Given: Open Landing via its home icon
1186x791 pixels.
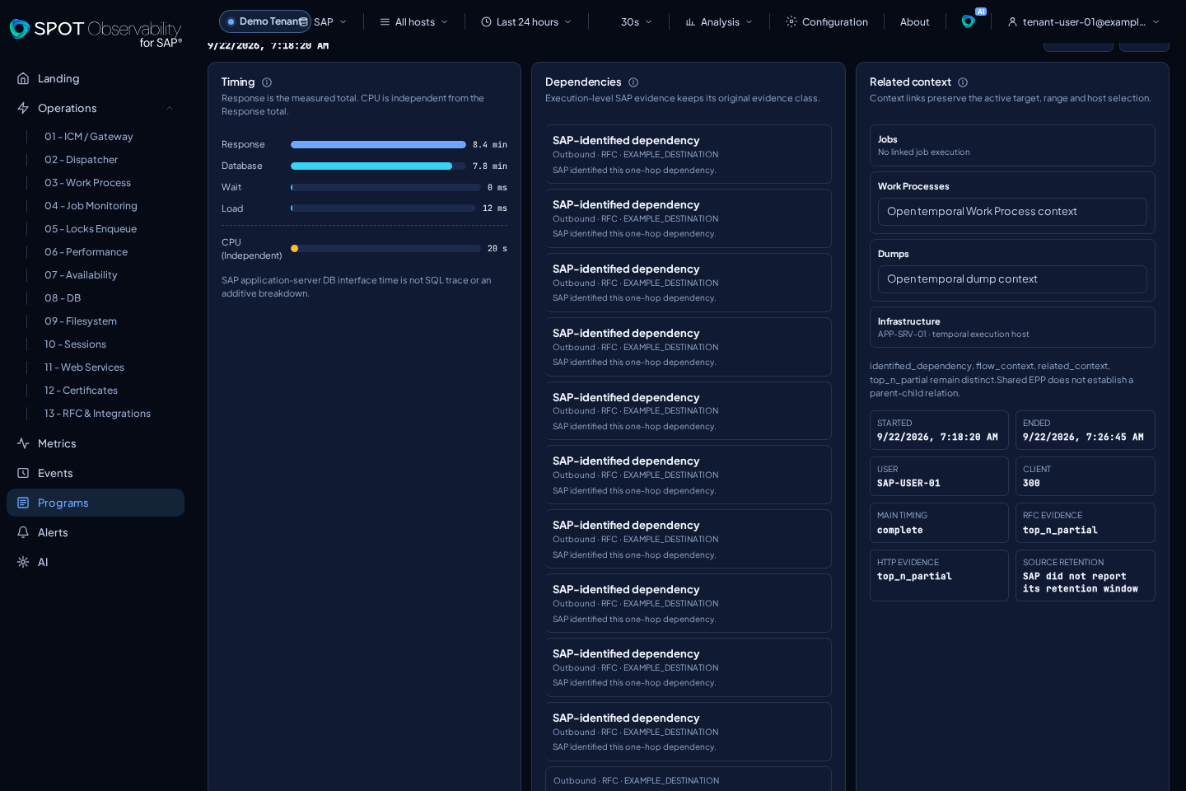Looking at the screenshot, I should [x=23, y=78].
